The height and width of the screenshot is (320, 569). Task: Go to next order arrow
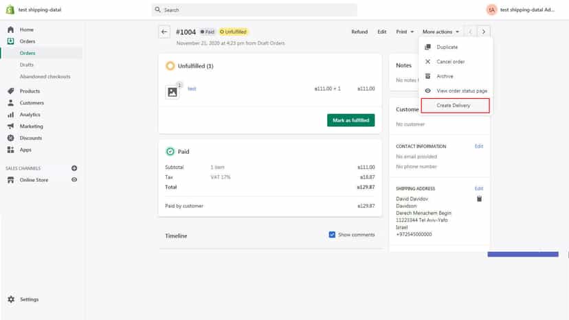[484, 32]
